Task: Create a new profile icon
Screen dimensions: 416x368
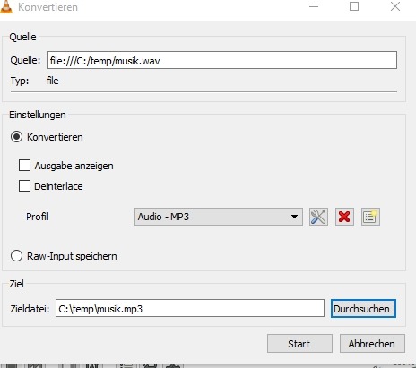Action: (370, 217)
